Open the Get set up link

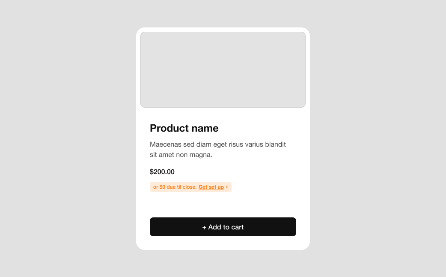click(211, 187)
